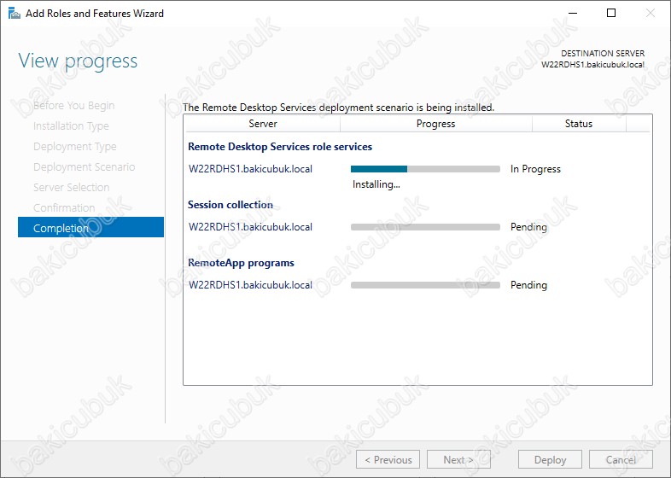Click the In Progress status text
Viewport: 671px width, 478px height.
pyautogui.click(x=535, y=170)
